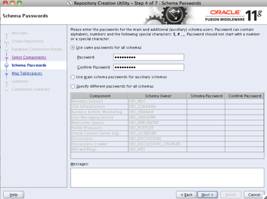Click the Cancel button
The width and height of the screenshot is (267, 199).
pyautogui.click(x=254, y=194)
